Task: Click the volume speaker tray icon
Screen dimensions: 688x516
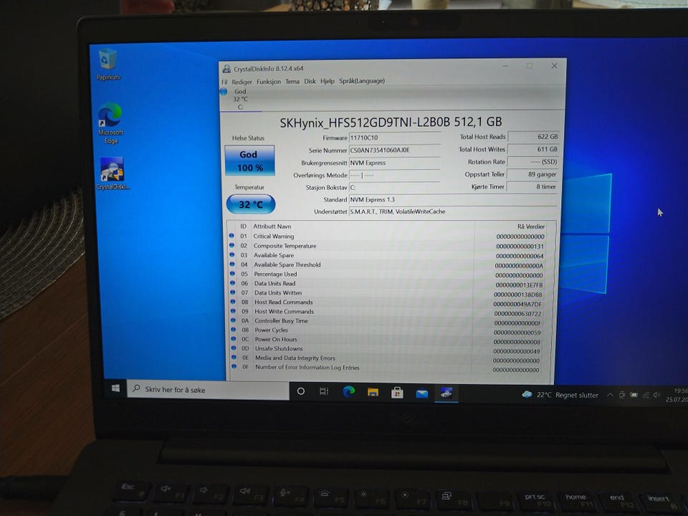Action: coord(656,395)
